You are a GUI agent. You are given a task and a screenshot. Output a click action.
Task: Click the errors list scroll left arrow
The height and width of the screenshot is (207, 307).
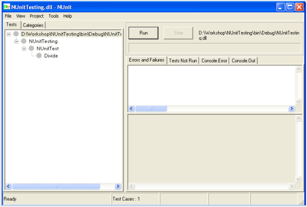tap(131, 108)
